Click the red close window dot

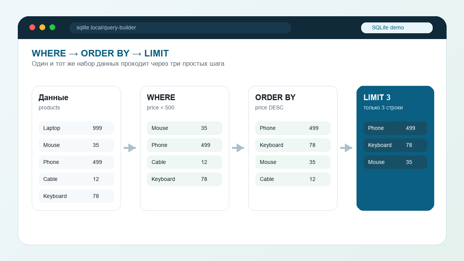point(32,27)
